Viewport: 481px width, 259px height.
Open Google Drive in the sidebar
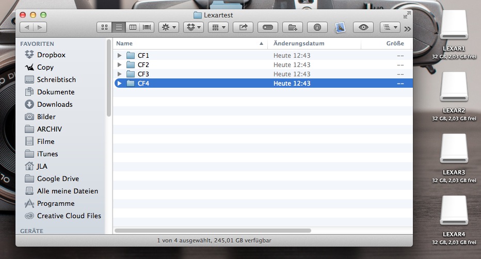(x=58, y=179)
